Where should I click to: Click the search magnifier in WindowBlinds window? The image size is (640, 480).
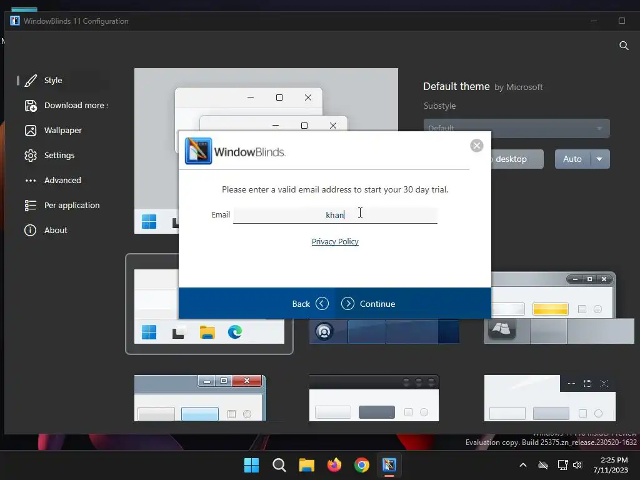coord(624,45)
